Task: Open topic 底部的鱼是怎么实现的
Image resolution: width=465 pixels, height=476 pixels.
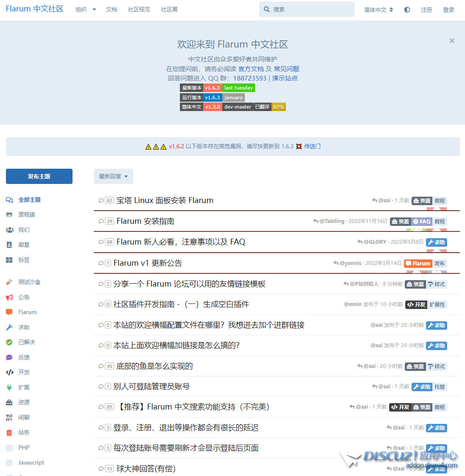Action: [155, 366]
